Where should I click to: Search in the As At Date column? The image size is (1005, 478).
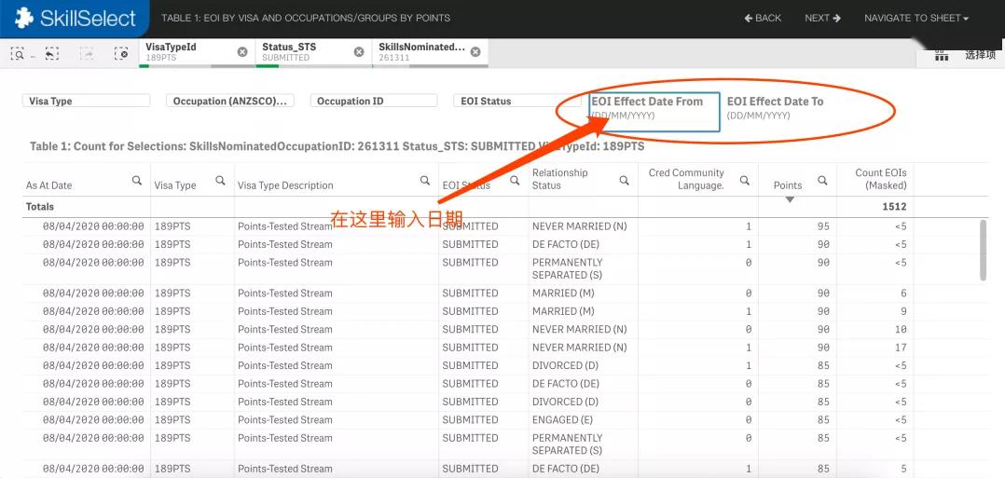pos(137,181)
